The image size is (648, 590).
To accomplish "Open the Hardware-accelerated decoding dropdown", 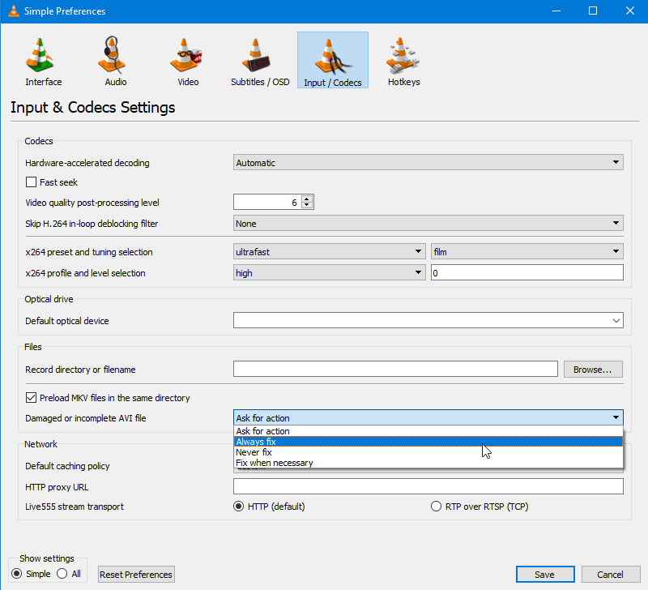I will click(x=428, y=162).
